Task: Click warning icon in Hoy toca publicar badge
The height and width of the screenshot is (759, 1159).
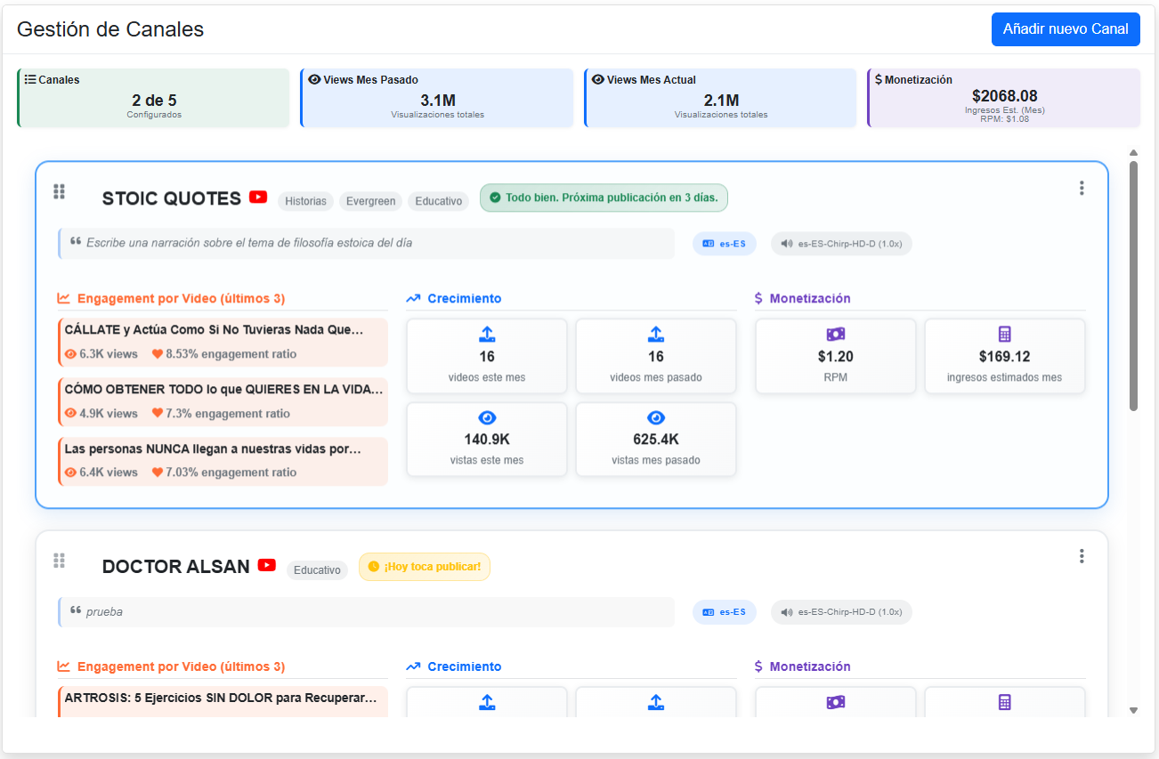Action: (x=374, y=567)
